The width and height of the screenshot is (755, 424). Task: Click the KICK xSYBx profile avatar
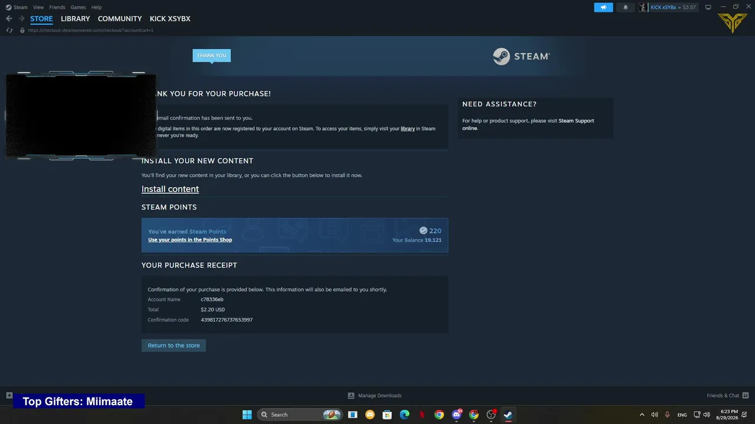point(644,8)
